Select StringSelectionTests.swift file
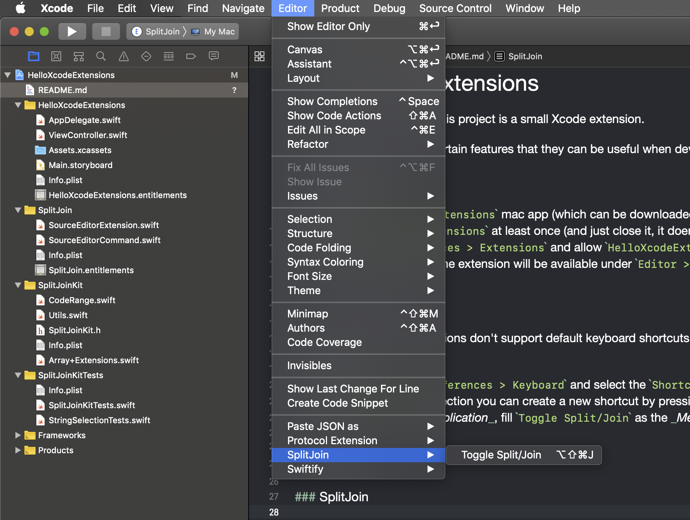This screenshot has width=690, height=520. (99, 420)
